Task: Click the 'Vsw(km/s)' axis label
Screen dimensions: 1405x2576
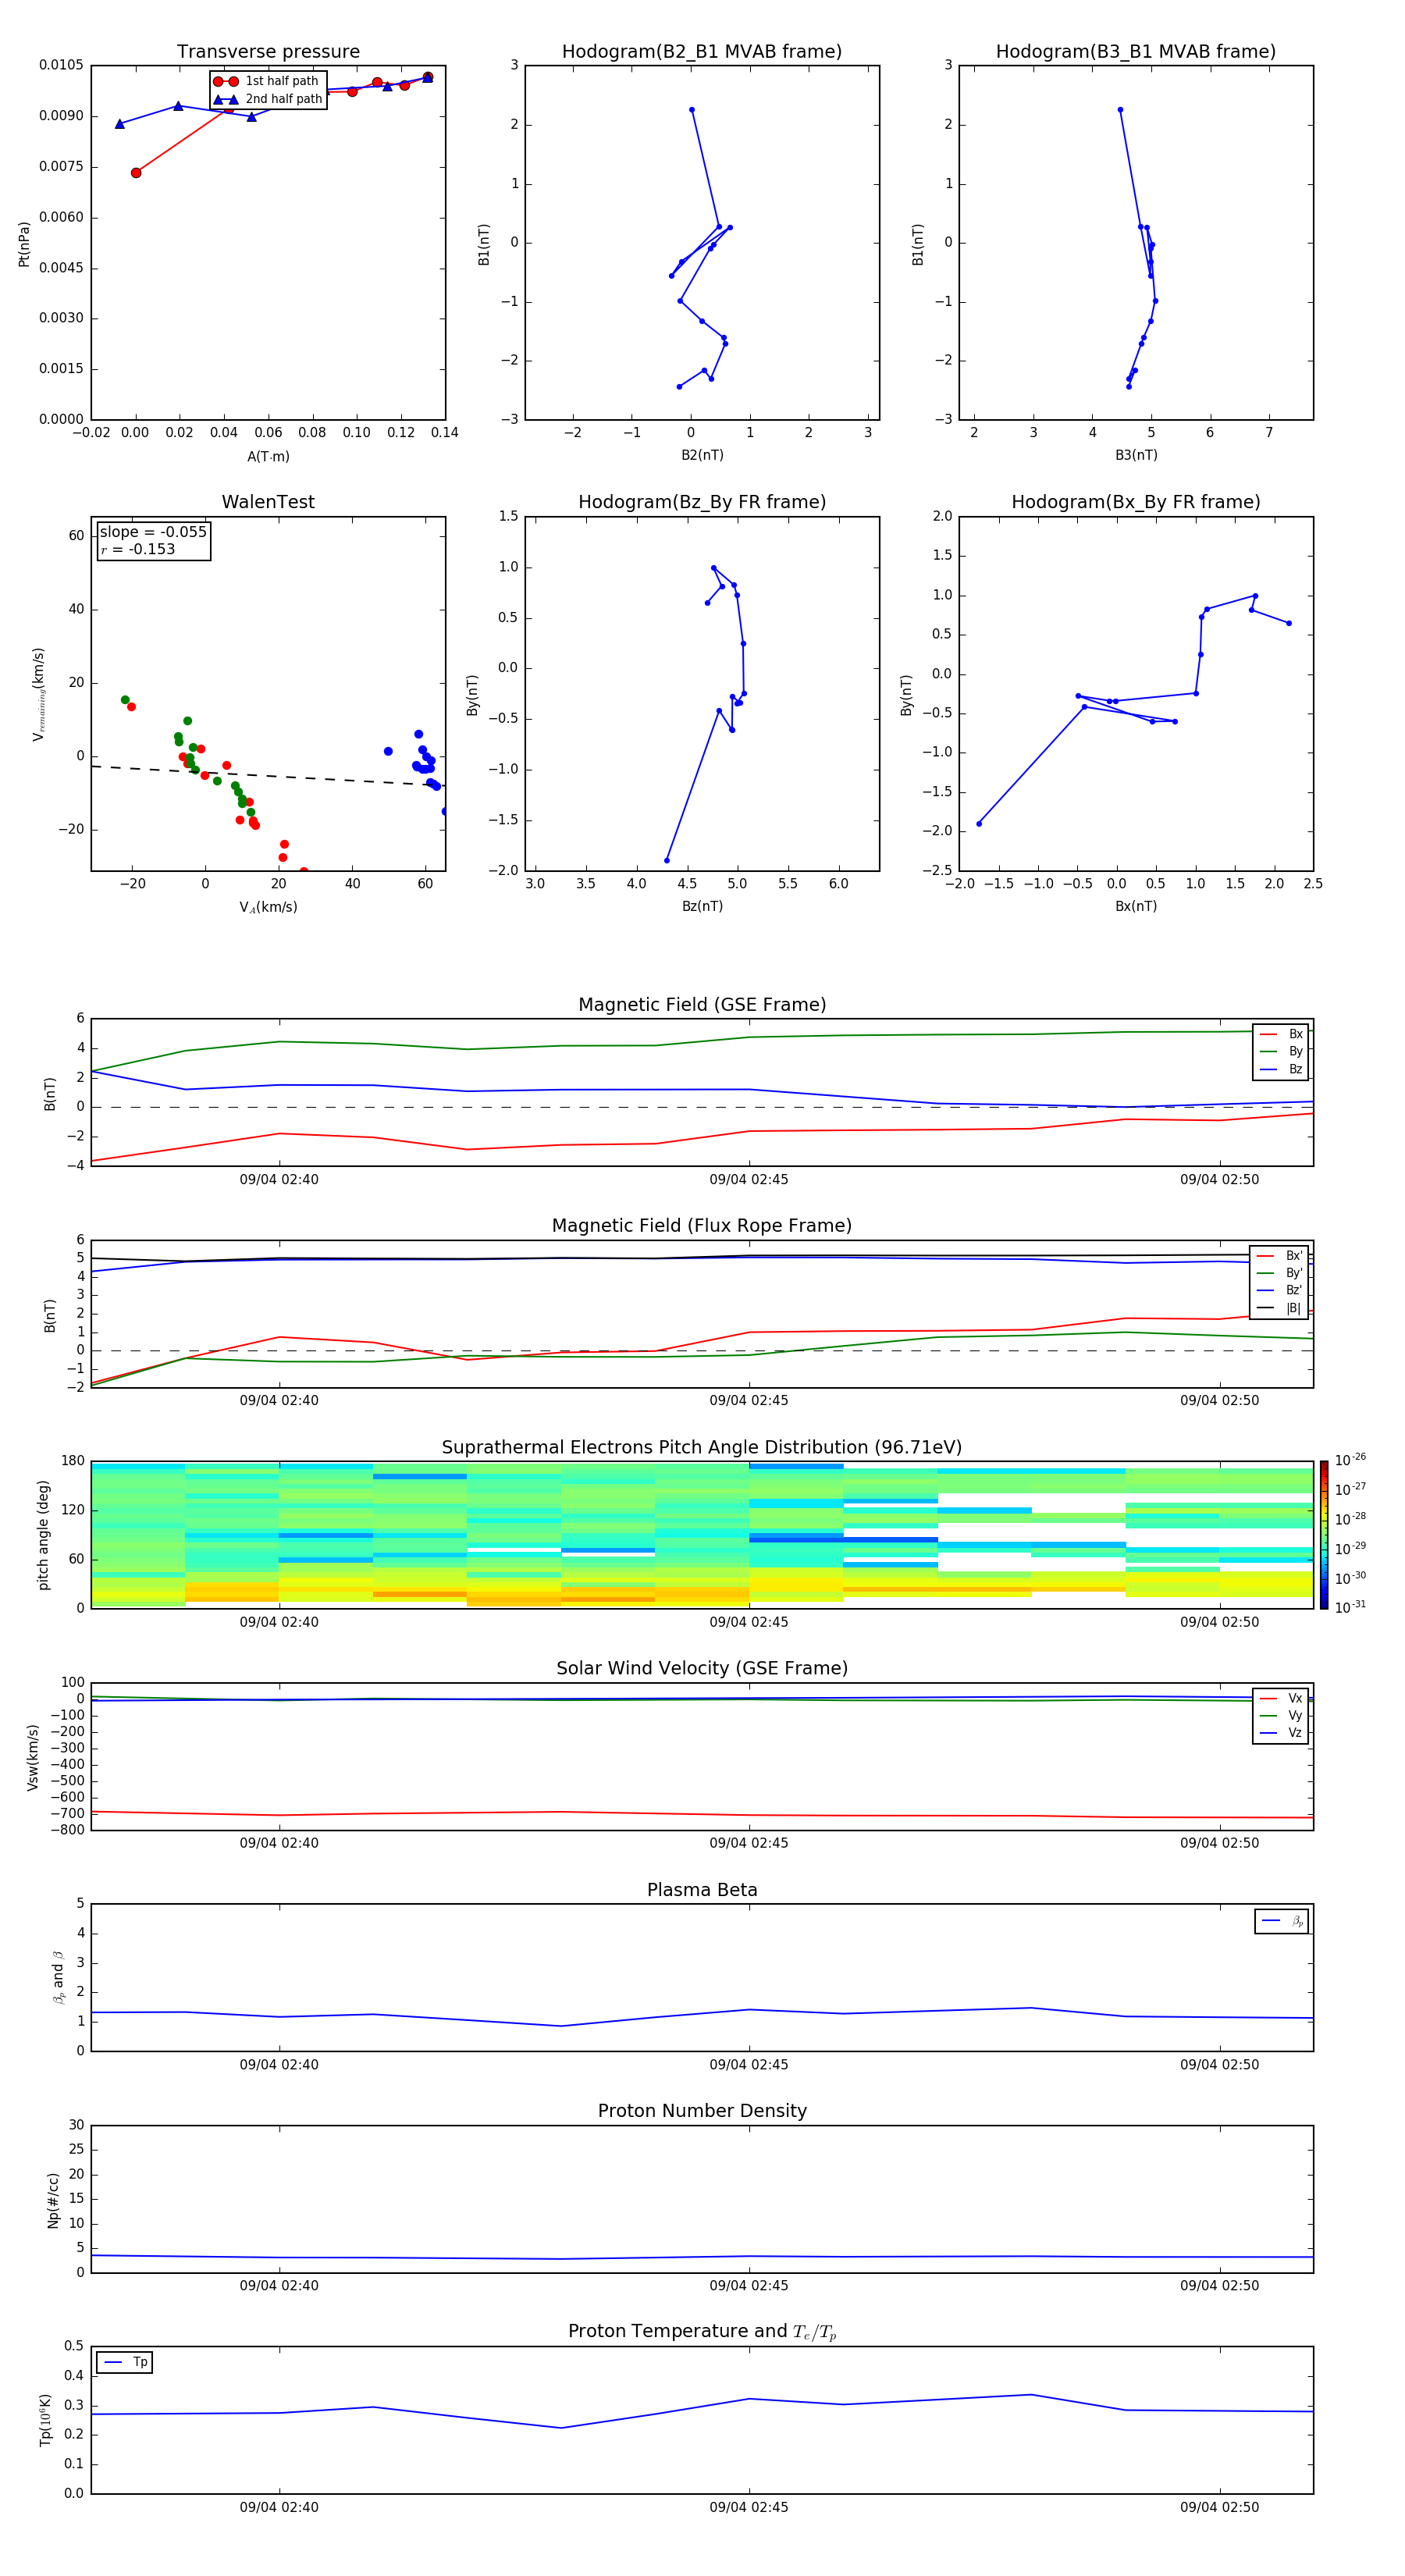Action: coord(33,1757)
